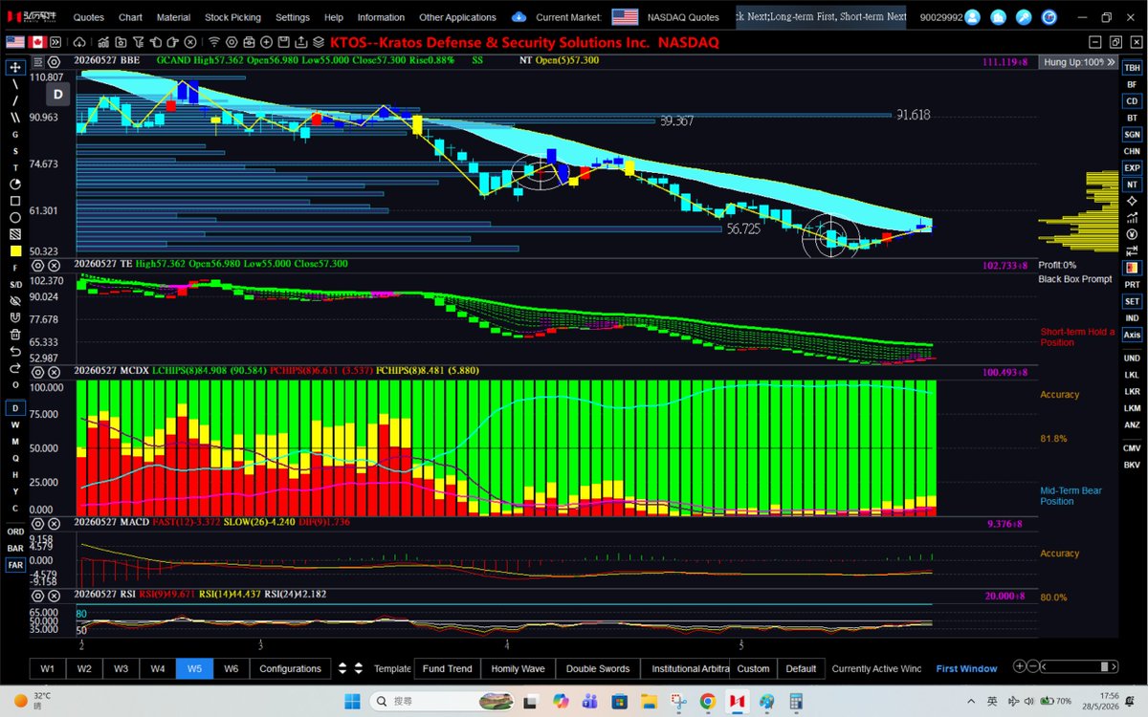Apply the Institutional Arbitrage template
The width and height of the screenshot is (1148, 717).
(685, 668)
